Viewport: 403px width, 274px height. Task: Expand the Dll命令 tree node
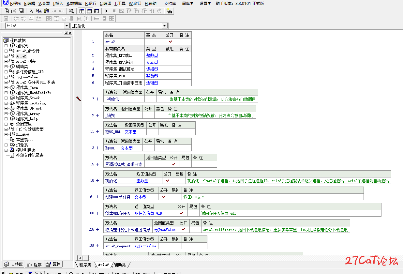tap(6, 134)
